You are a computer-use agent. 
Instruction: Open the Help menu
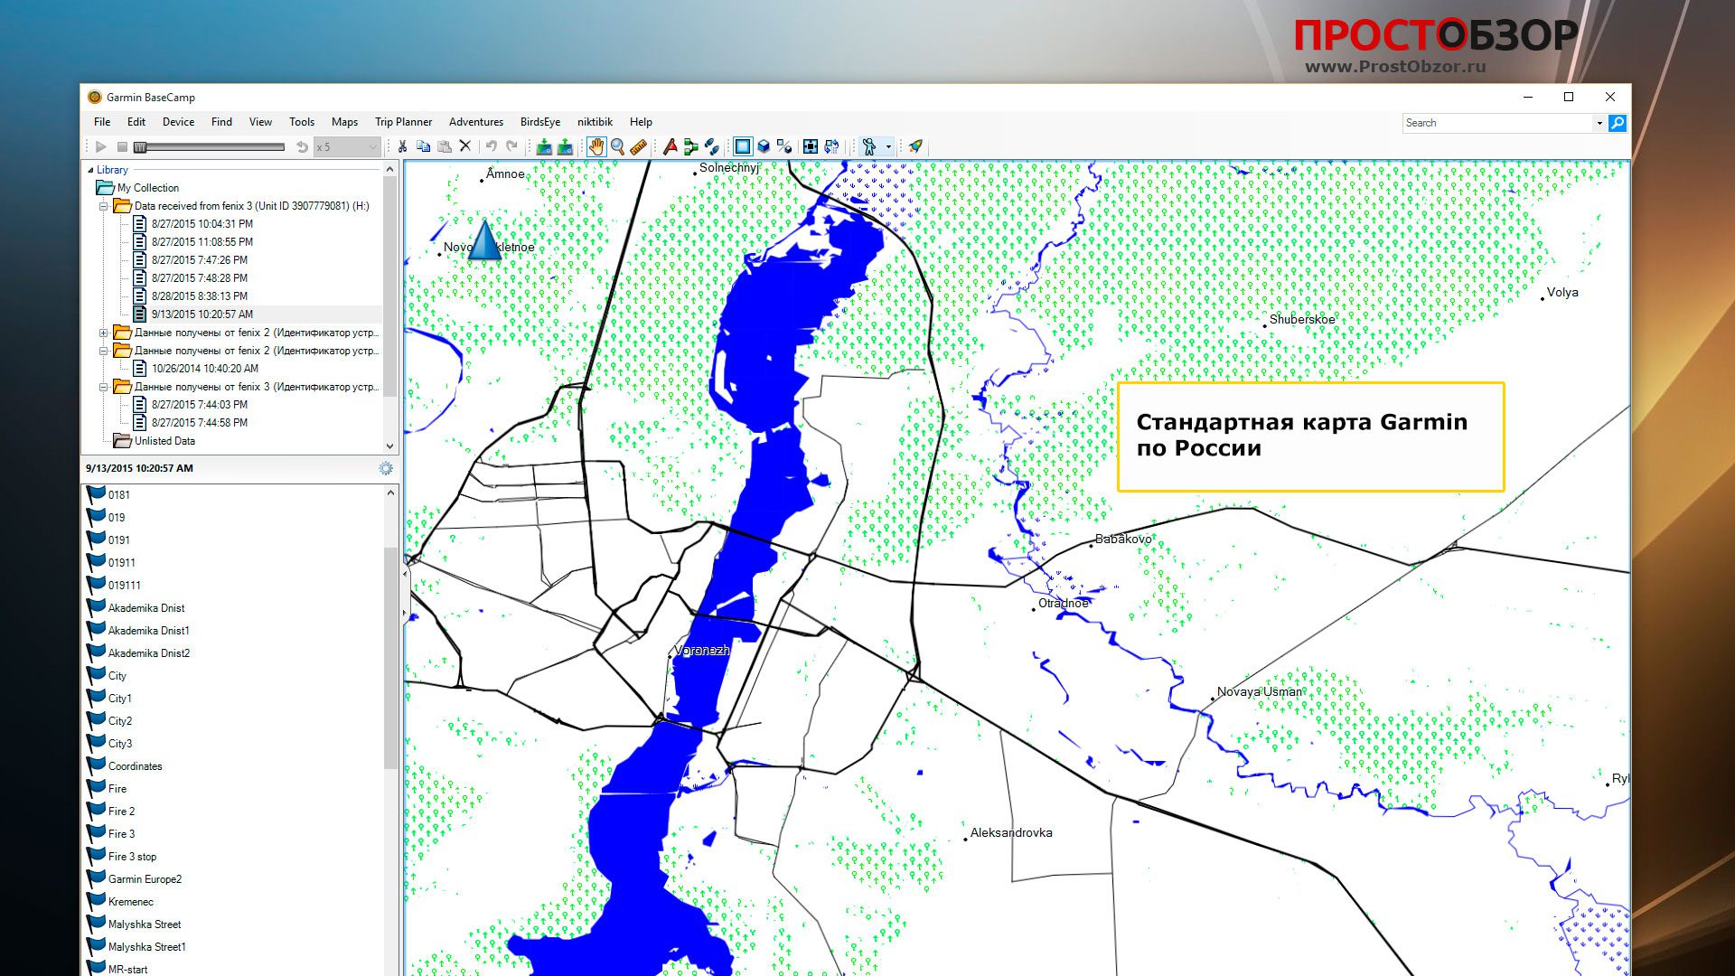pos(641,122)
